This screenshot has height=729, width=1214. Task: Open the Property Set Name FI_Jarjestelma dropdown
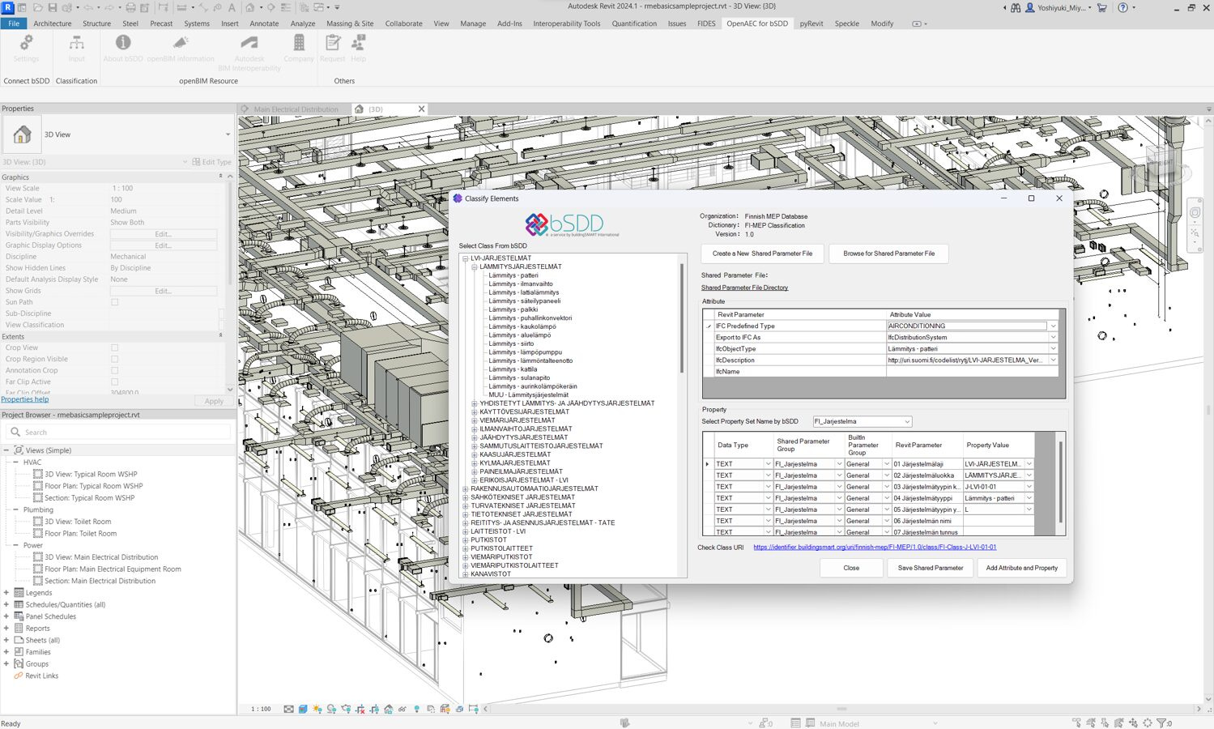coord(906,421)
